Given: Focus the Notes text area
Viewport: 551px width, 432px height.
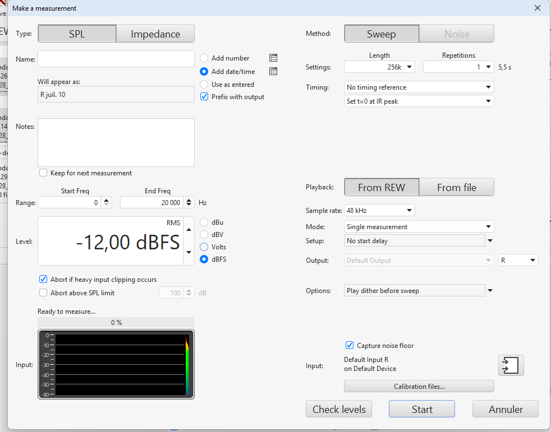Looking at the screenshot, I should pyautogui.click(x=116, y=142).
